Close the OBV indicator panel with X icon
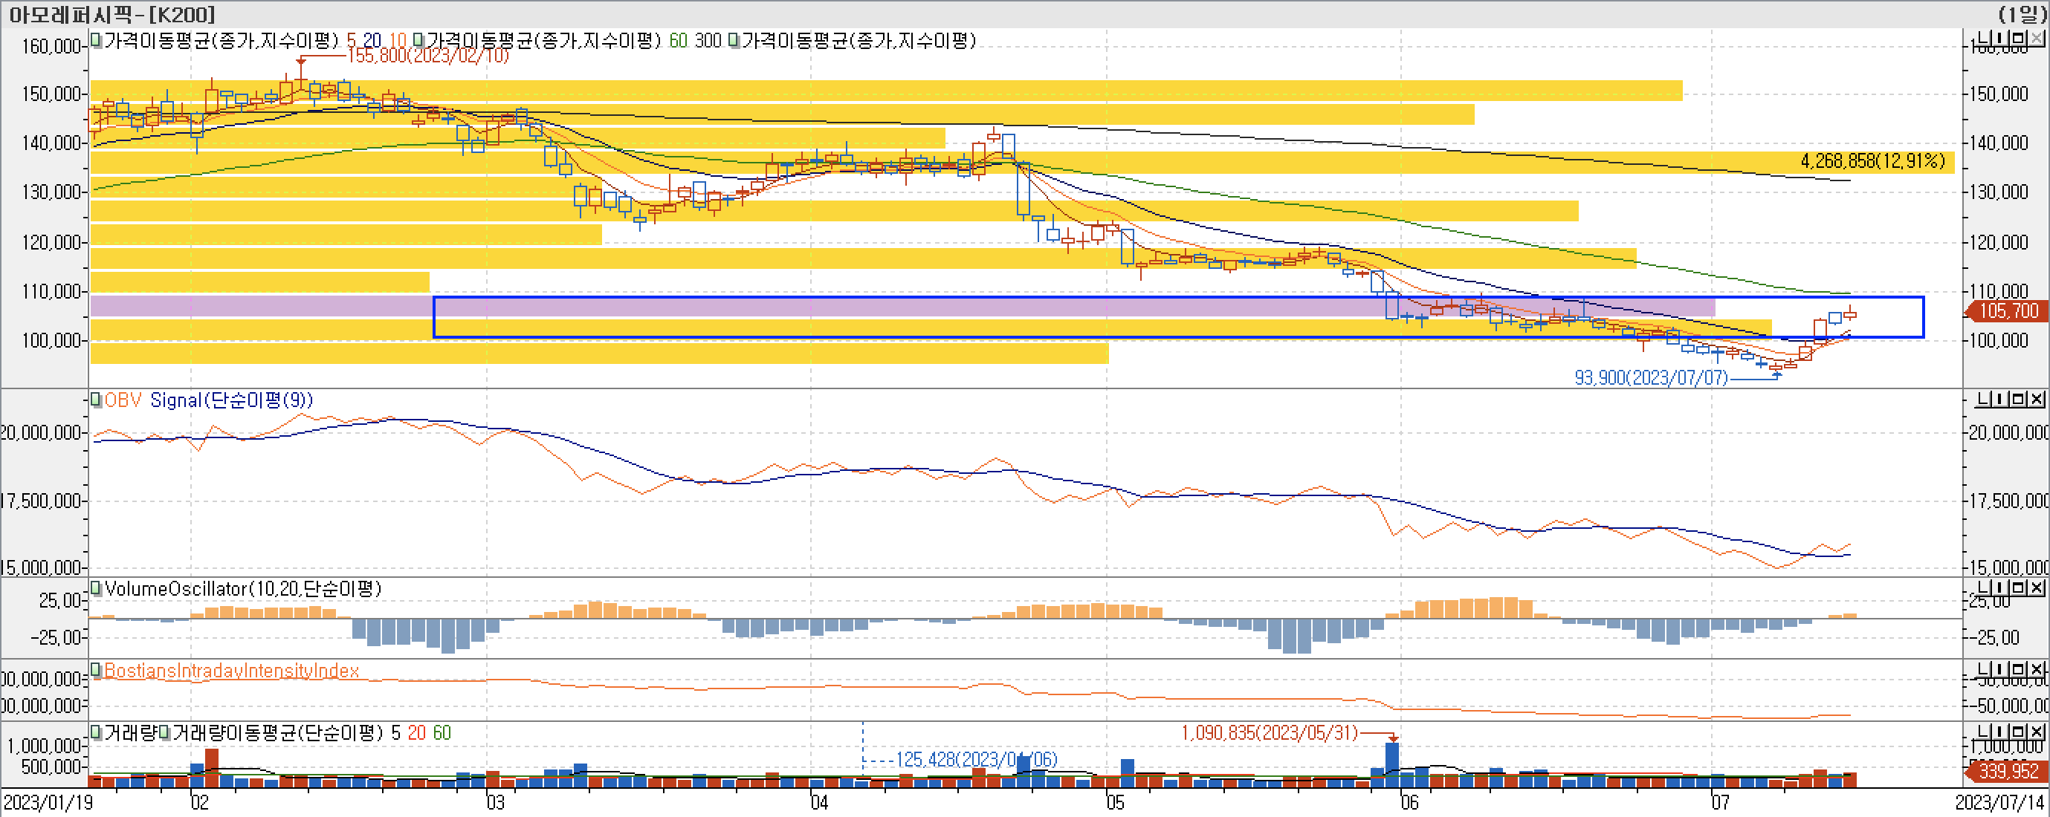The width and height of the screenshot is (2050, 817). [x=2037, y=400]
